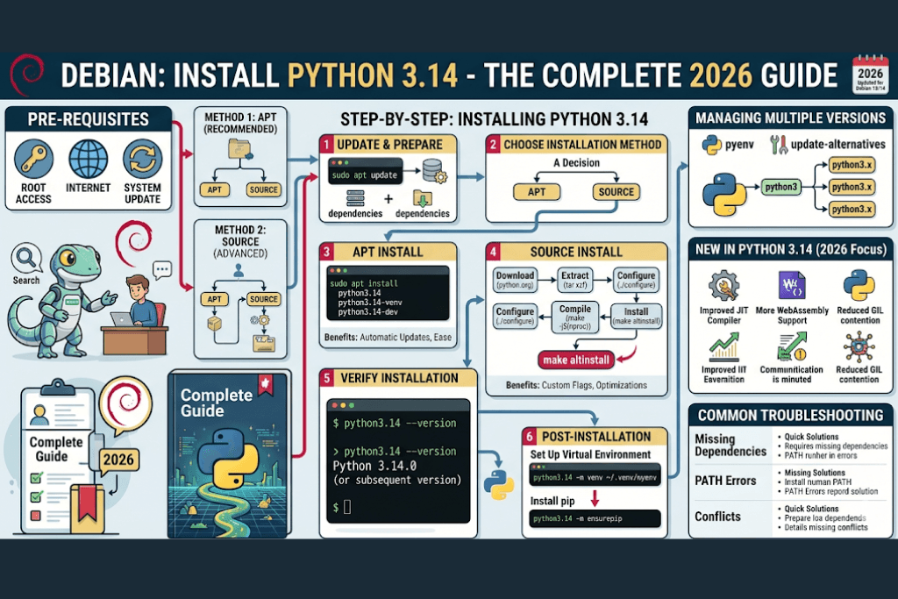Click the folder download icon above dependencies

(423, 198)
